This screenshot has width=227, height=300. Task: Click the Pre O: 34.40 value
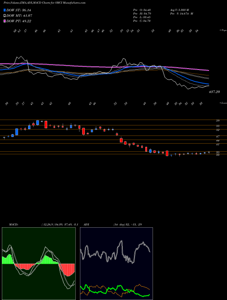click(x=142, y=10)
